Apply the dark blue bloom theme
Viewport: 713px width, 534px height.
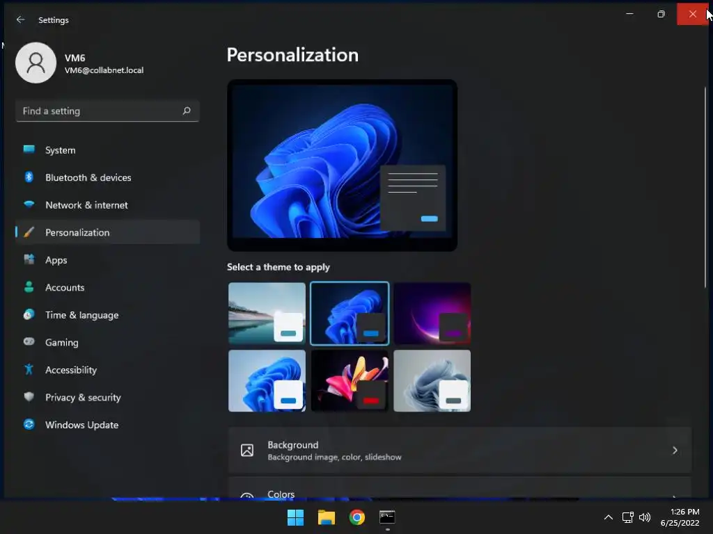click(x=350, y=314)
